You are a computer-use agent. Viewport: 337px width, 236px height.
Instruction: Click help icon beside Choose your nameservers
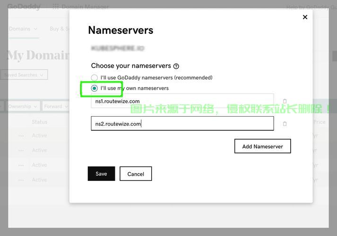(x=176, y=66)
